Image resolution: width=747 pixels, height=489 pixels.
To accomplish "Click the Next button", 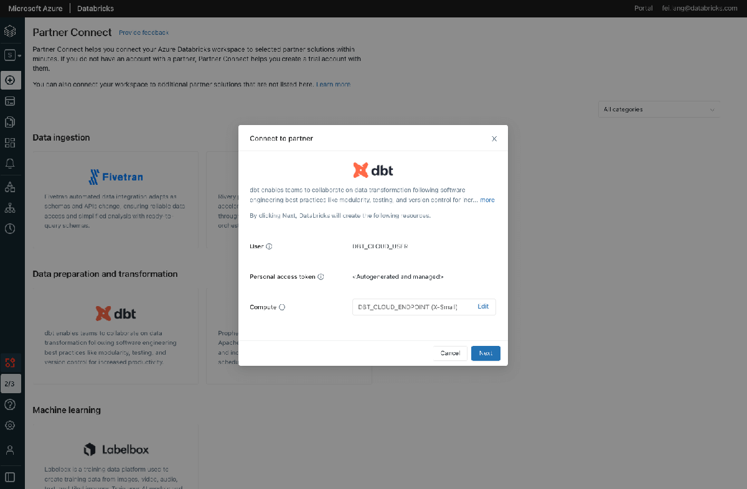I will click(486, 353).
